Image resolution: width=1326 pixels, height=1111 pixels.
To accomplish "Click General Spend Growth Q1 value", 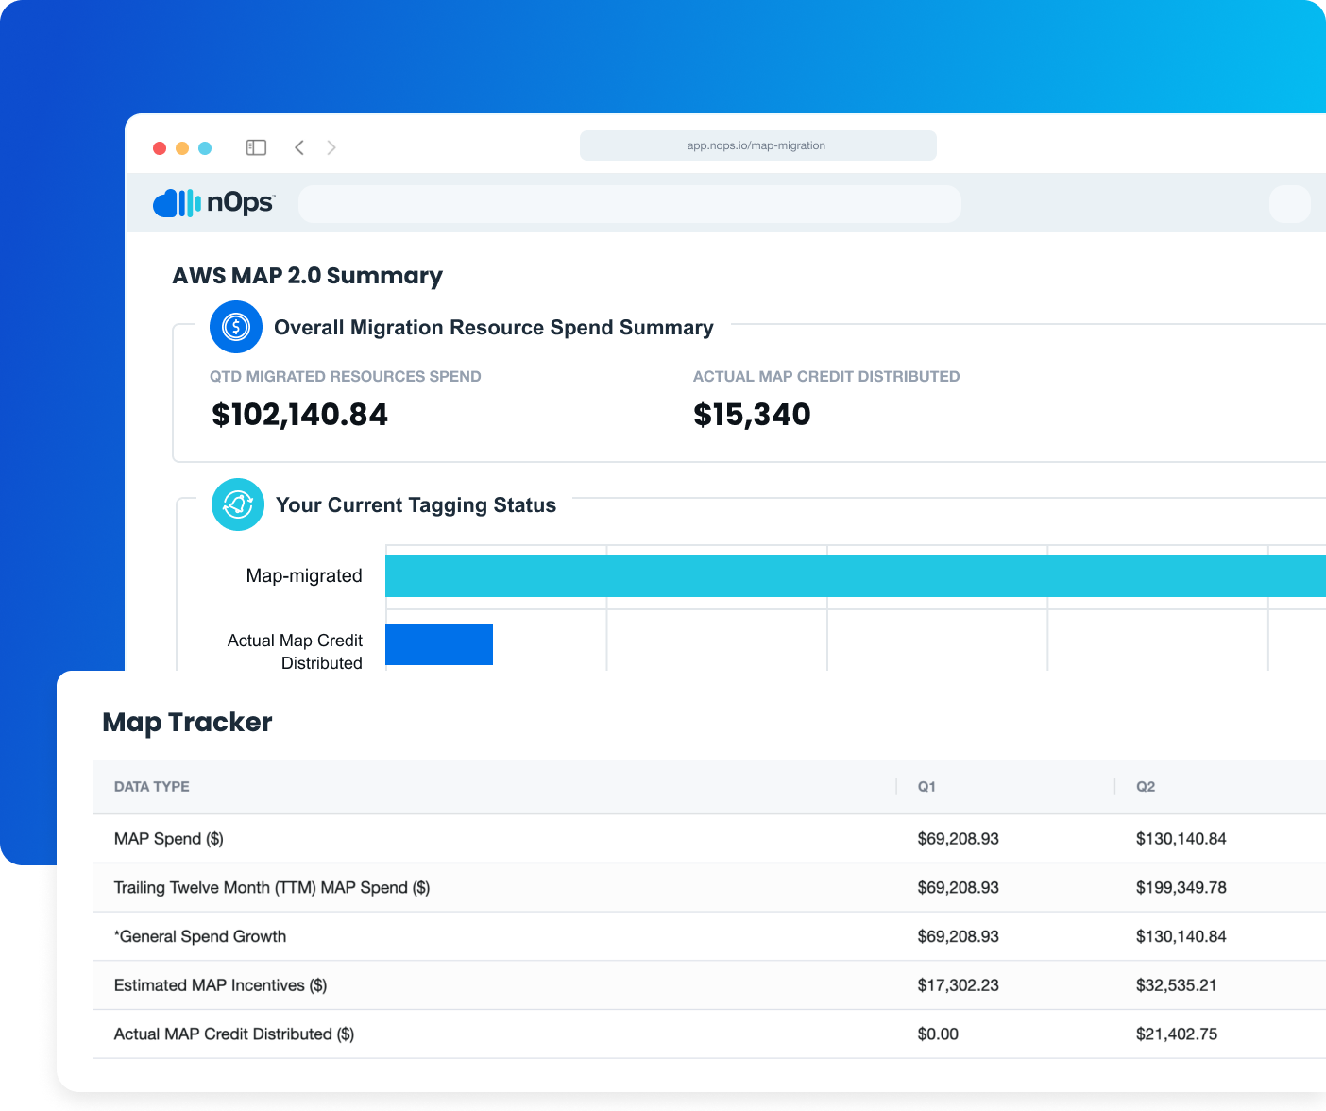I will pyautogui.click(x=958, y=937).
